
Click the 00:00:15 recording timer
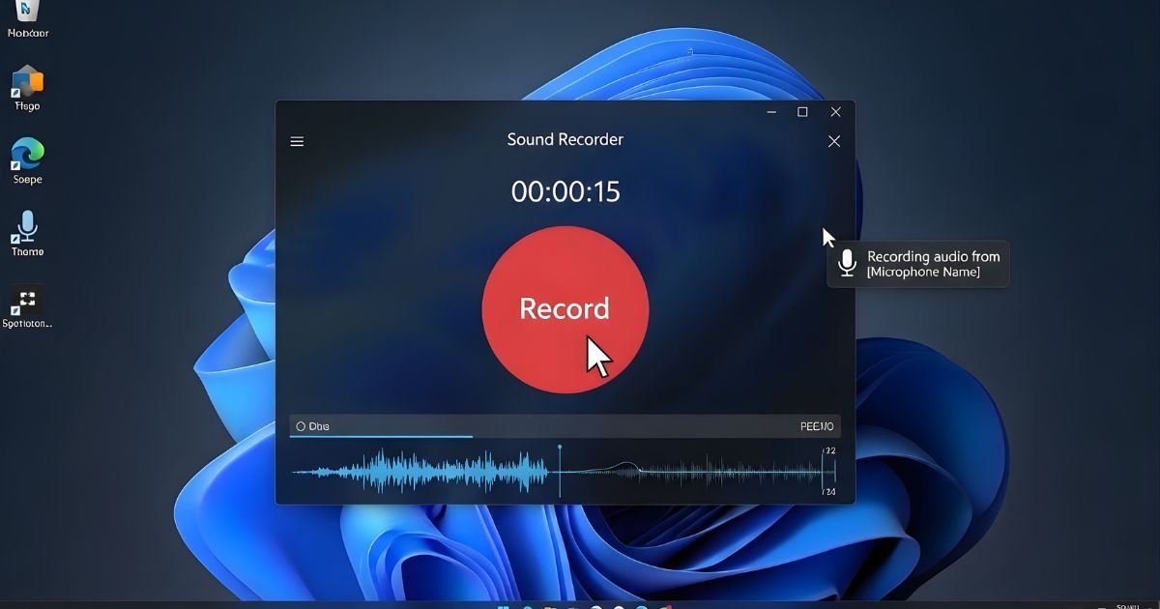(x=565, y=191)
